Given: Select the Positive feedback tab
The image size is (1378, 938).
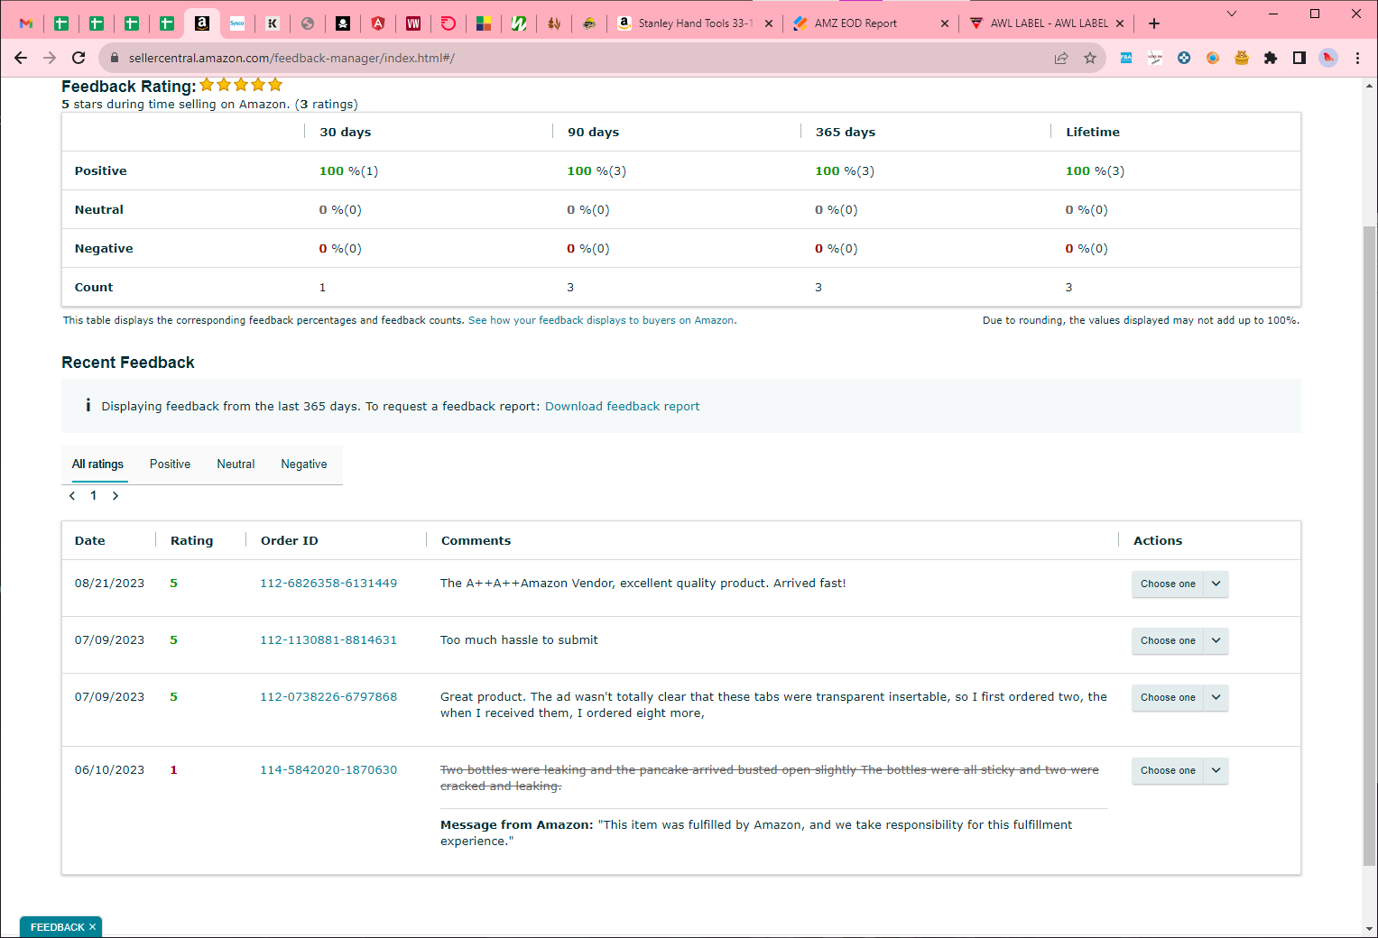Looking at the screenshot, I should (x=170, y=464).
